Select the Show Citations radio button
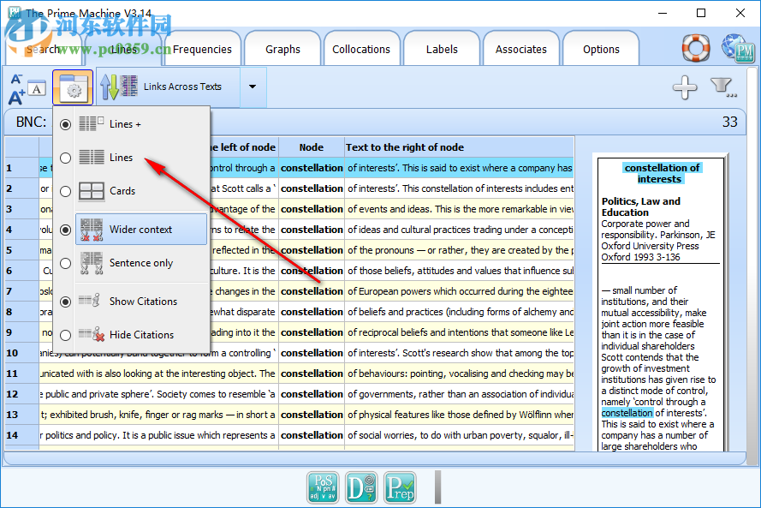This screenshot has width=761, height=508. coord(66,302)
